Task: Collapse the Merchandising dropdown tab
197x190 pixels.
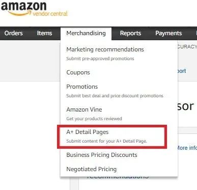Action: [86, 33]
